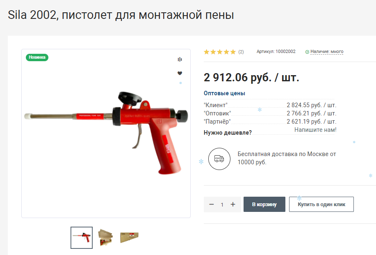Screen dimensions: 376x255
Task: Add item with В корзину button
Action: pos(264,204)
